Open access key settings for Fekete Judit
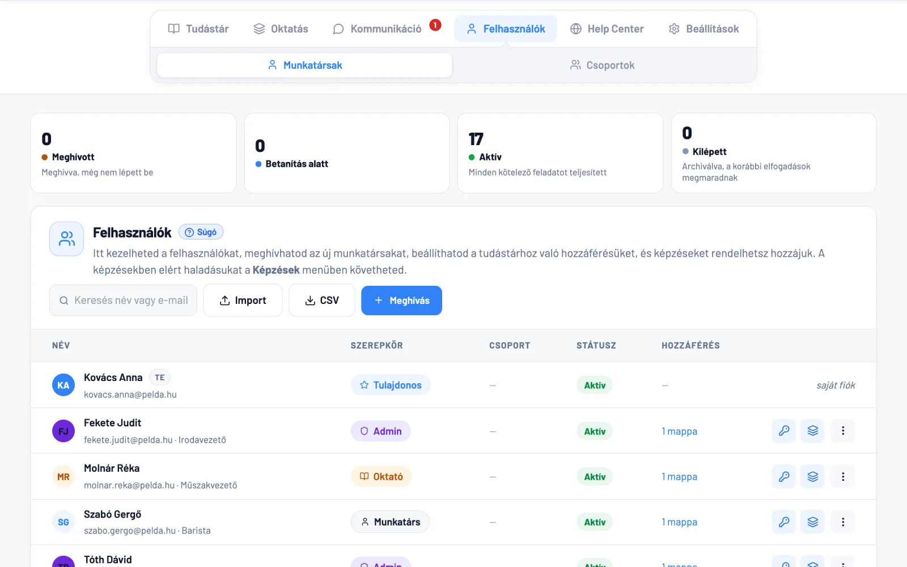 (x=784, y=431)
